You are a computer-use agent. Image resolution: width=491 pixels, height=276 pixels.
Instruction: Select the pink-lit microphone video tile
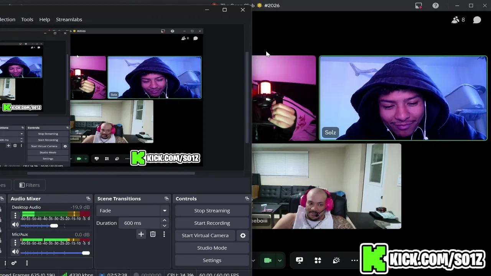coord(284,98)
